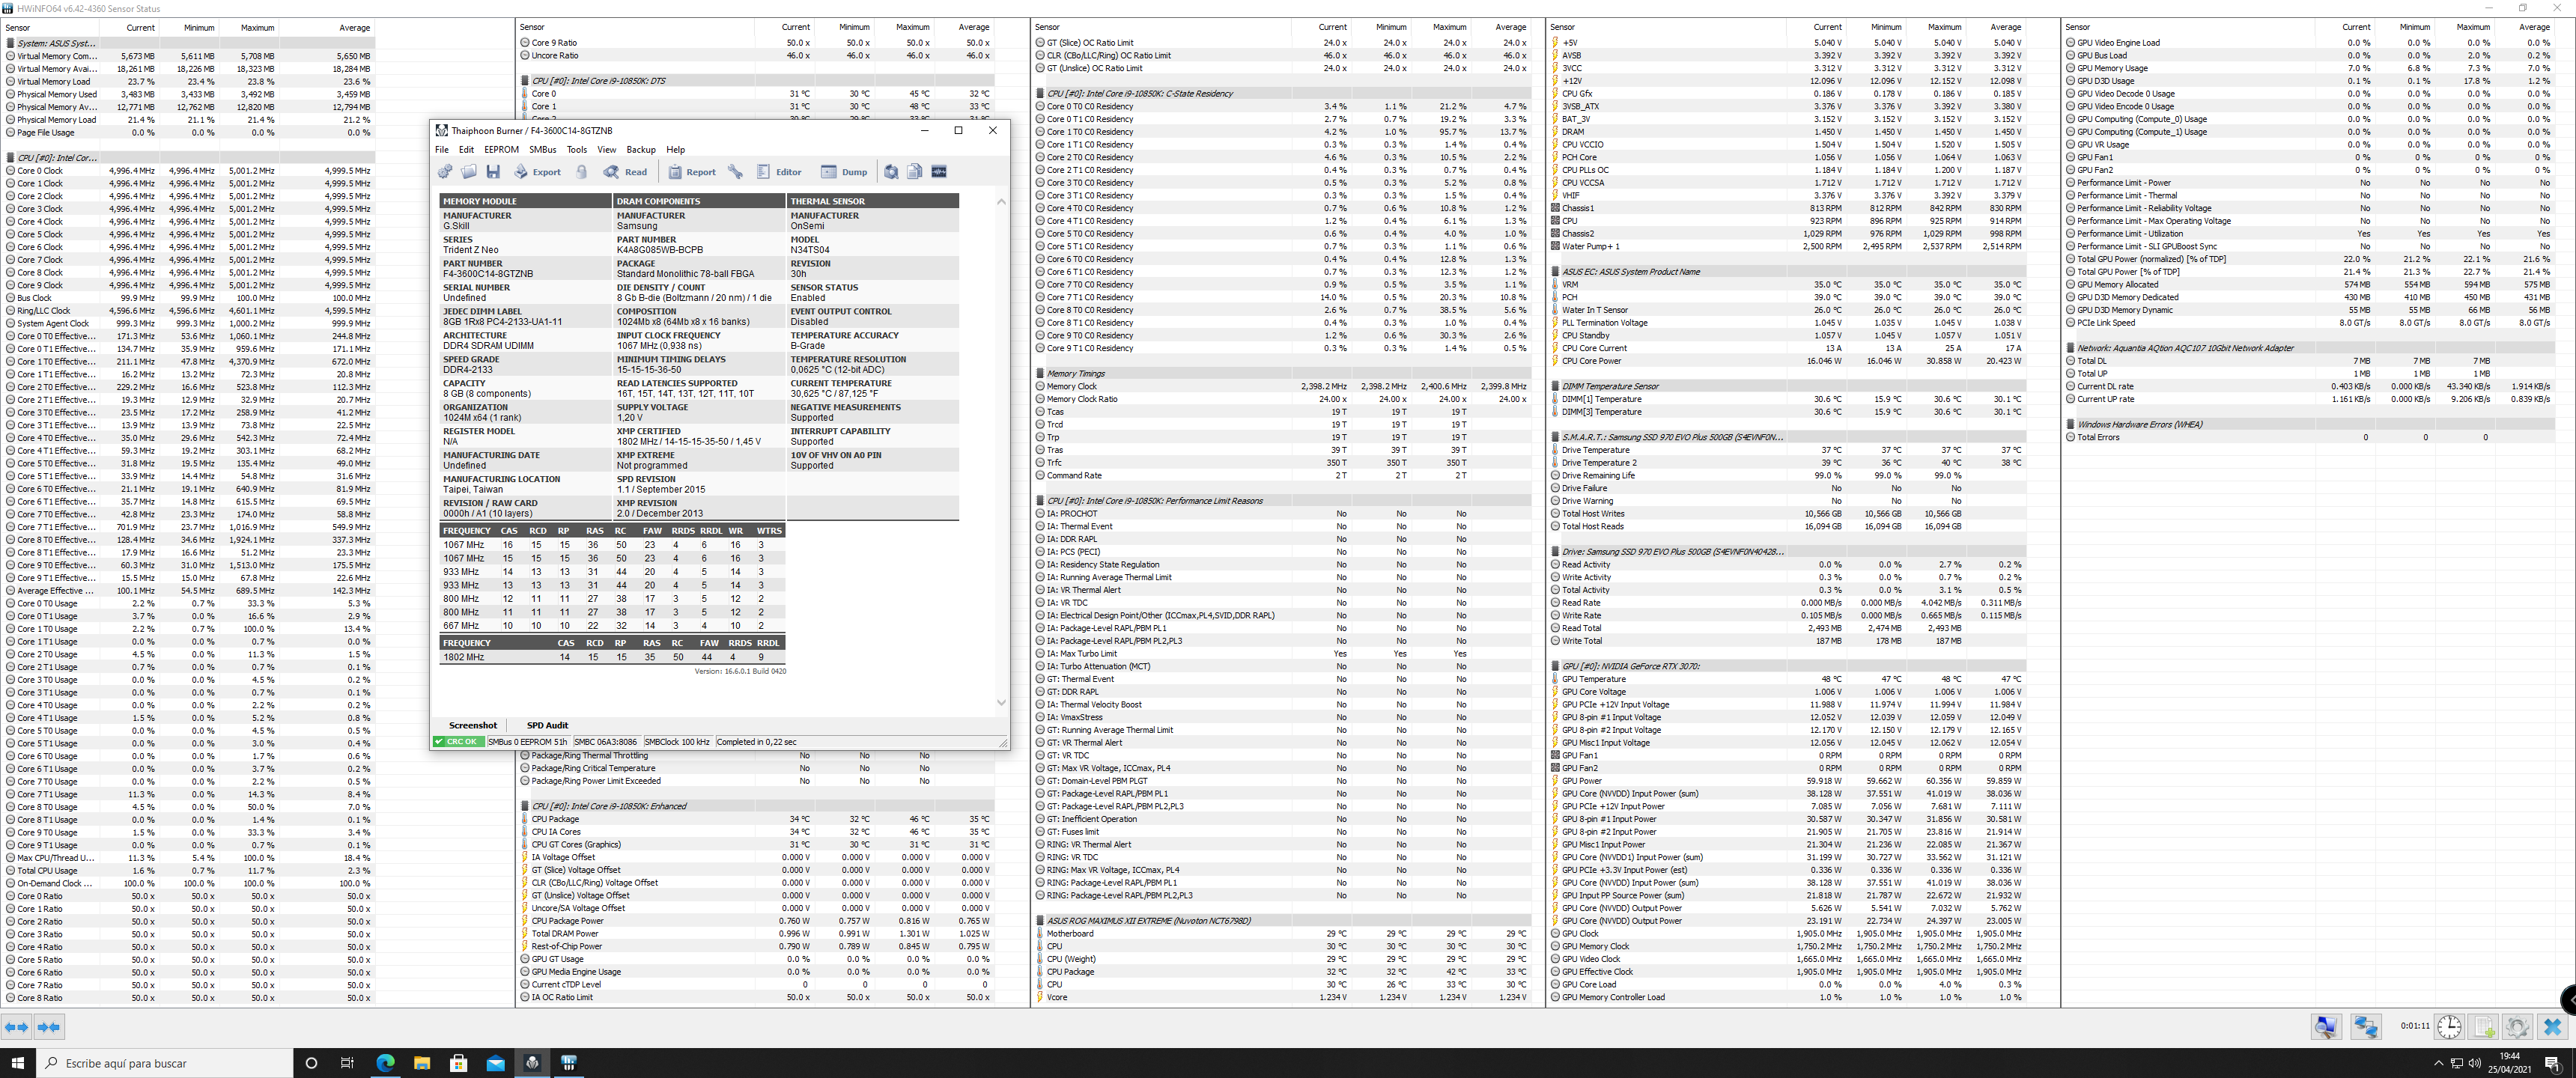This screenshot has width=2576, height=1078.
Task: Click the Export toolbar button
Action: 537,172
